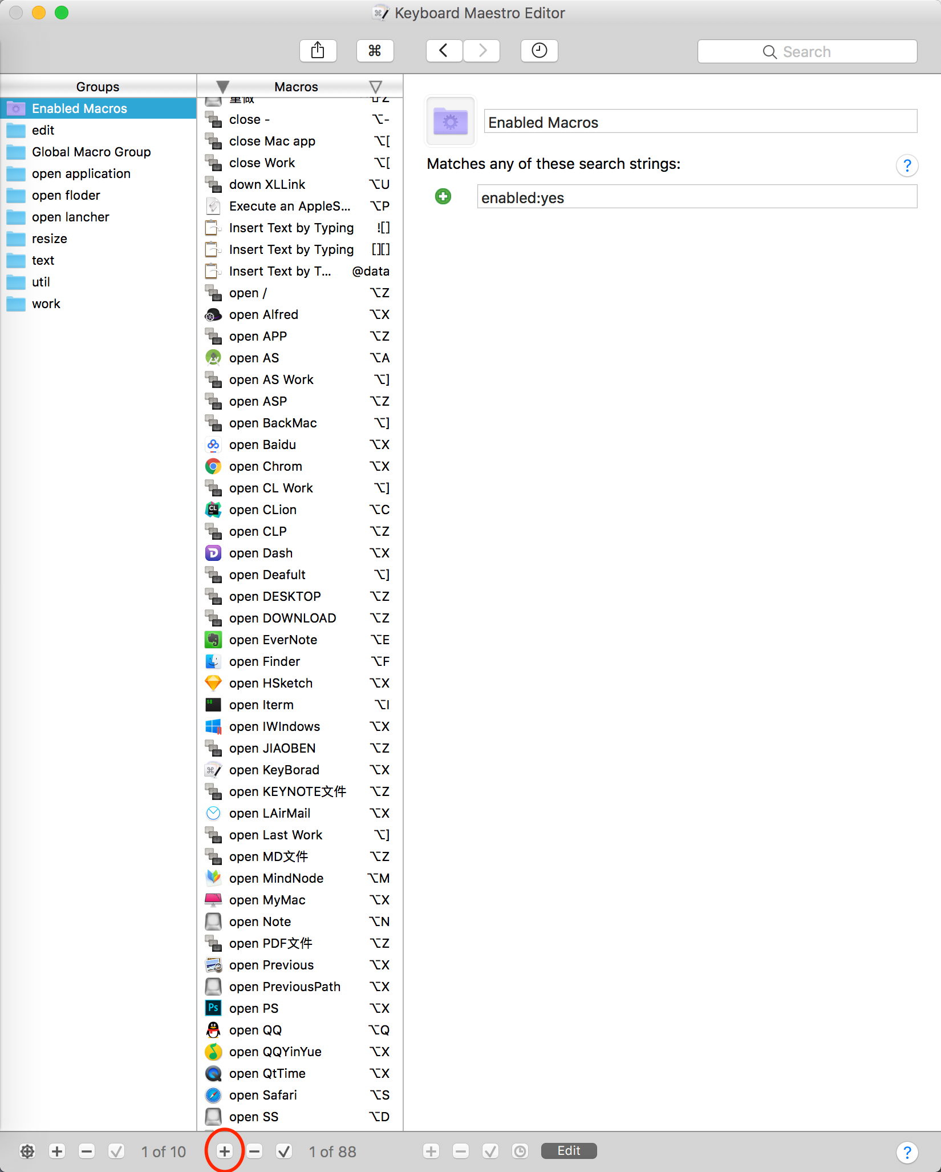The width and height of the screenshot is (941, 1172).
Task: Toggle group enabled checkmark button
Action: click(116, 1151)
